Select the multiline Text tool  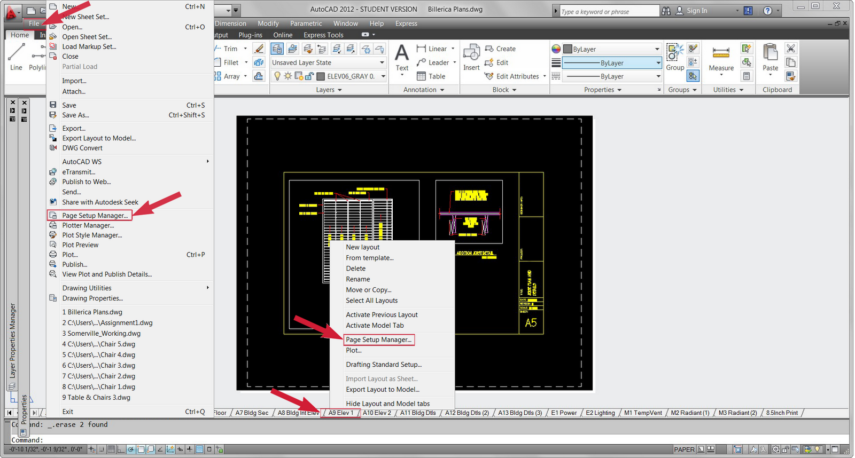click(402, 57)
